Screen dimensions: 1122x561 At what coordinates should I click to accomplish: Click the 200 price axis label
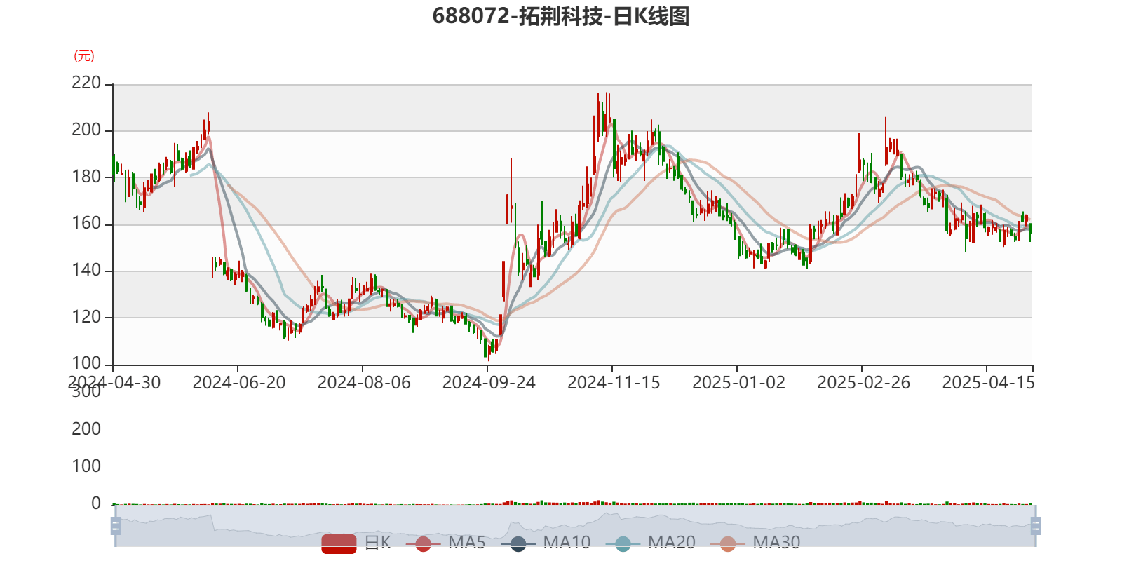point(86,130)
